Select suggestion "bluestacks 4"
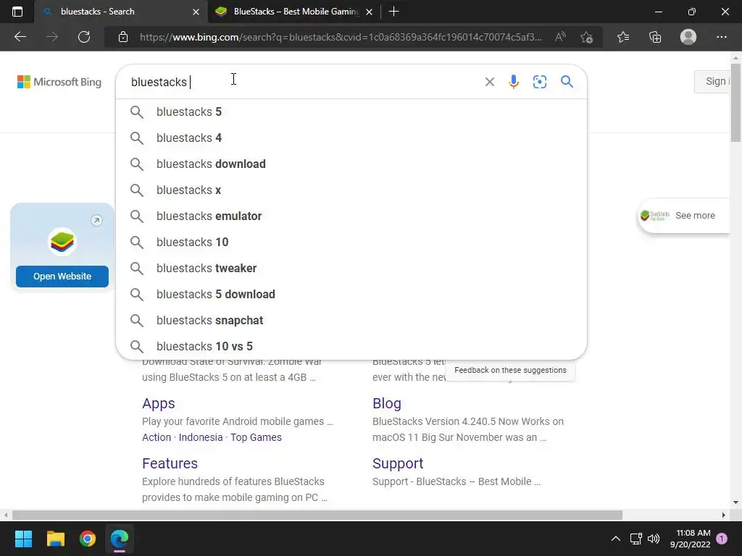The image size is (742, 556). point(351,138)
